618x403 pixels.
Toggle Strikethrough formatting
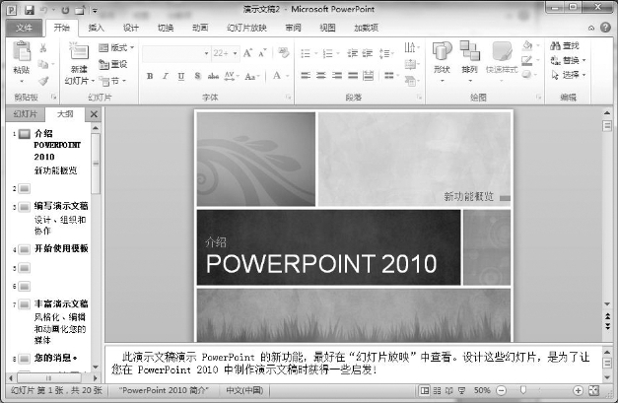213,76
